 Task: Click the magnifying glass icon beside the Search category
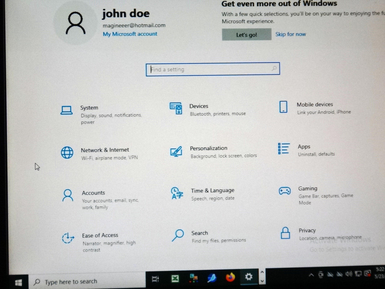click(178, 236)
